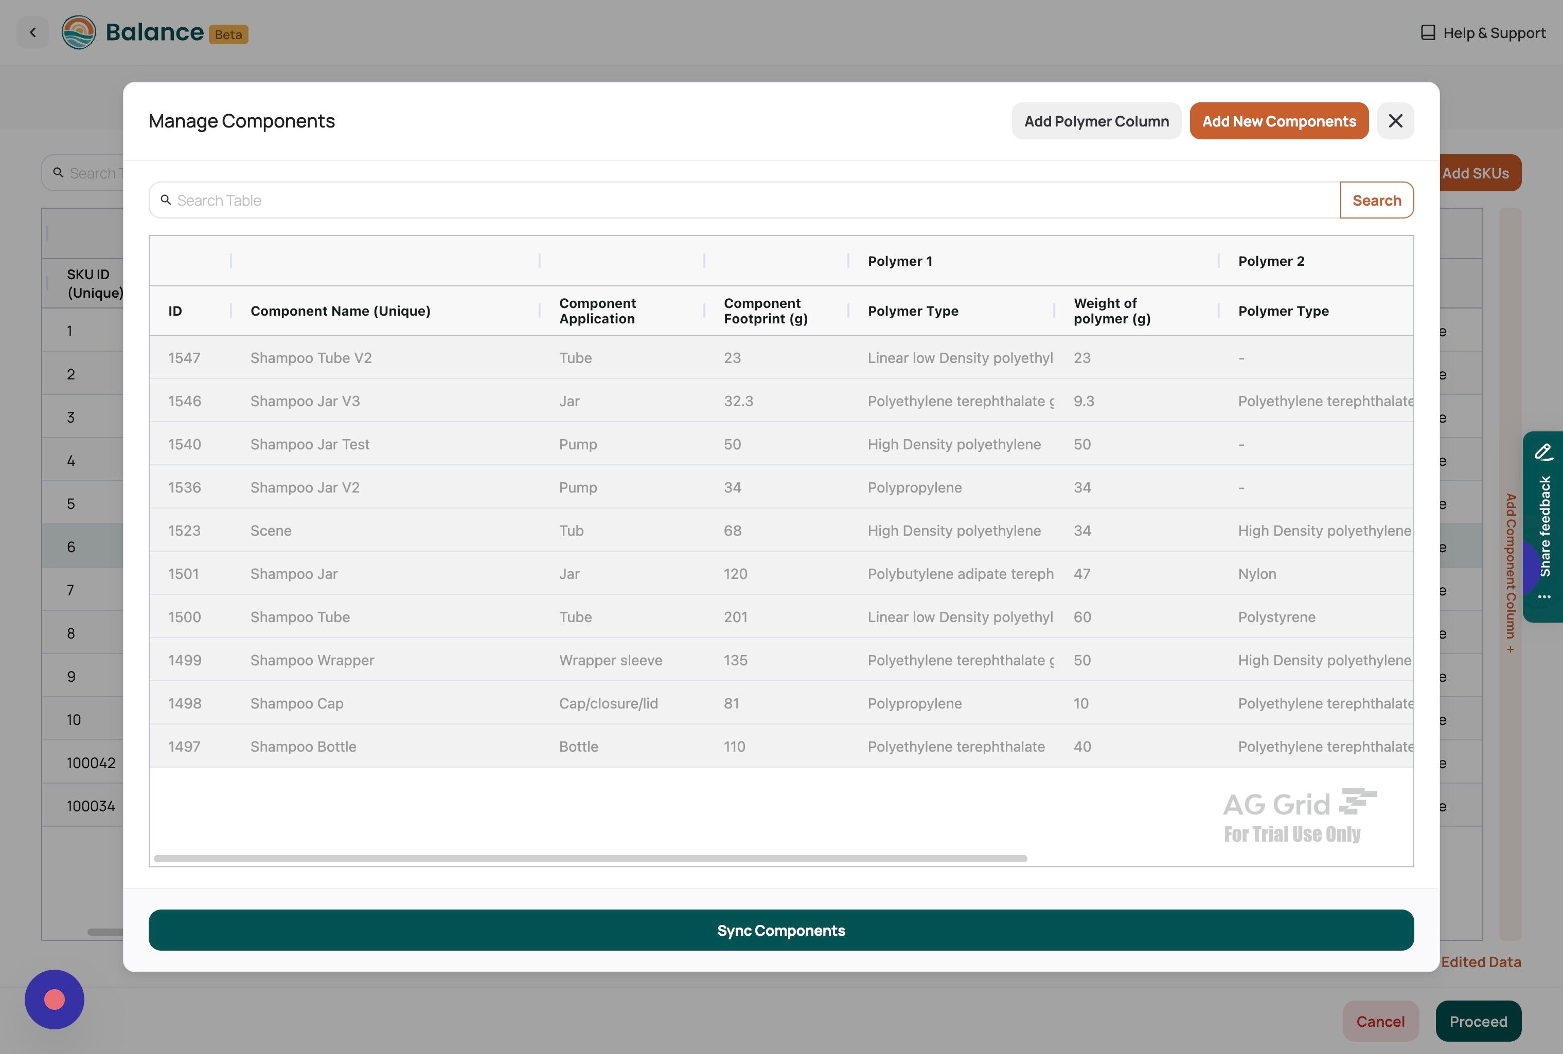Click background search magnifier icon

[58, 173]
